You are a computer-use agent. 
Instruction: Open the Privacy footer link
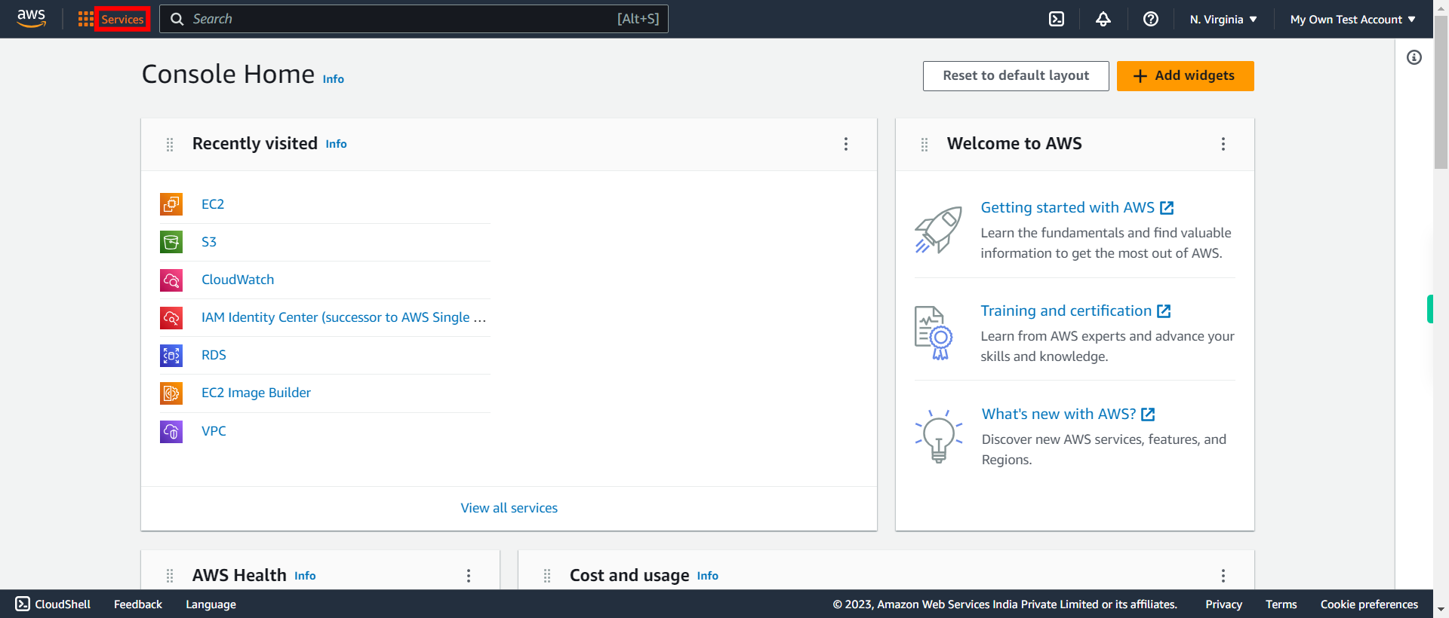point(1223,604)
